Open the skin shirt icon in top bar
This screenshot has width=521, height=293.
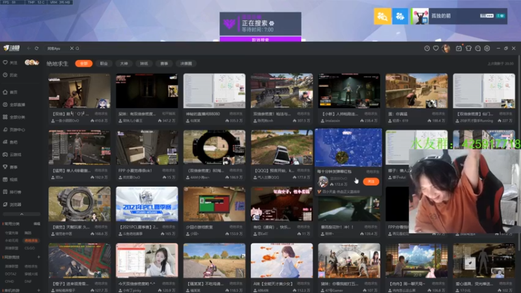coord(468,48)
